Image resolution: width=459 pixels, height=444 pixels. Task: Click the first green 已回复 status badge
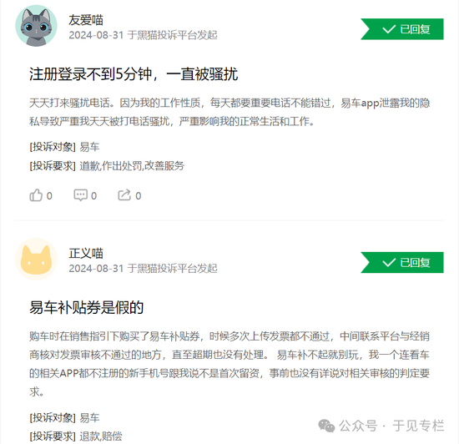[402, 29]
